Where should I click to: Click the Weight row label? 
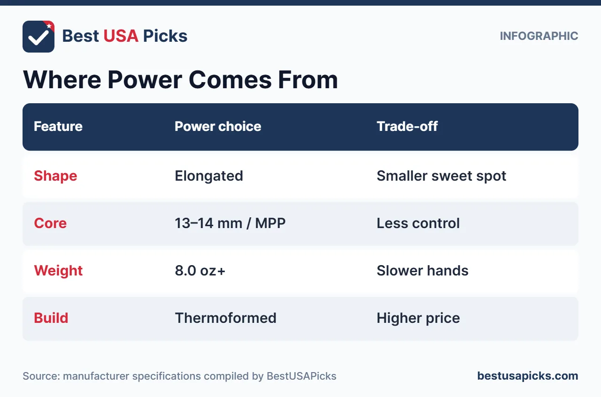58,271
